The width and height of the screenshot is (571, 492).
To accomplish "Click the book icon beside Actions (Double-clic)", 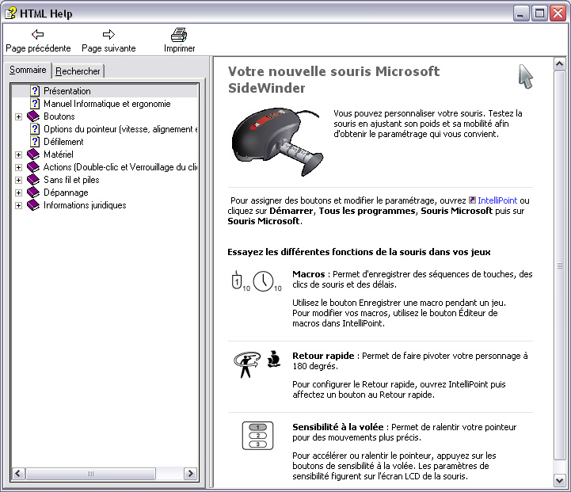I will coord(33,167).
